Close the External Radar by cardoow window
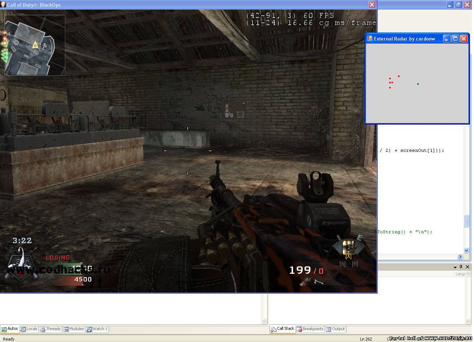This screenshot has width=474, height=342. (464, 38)
